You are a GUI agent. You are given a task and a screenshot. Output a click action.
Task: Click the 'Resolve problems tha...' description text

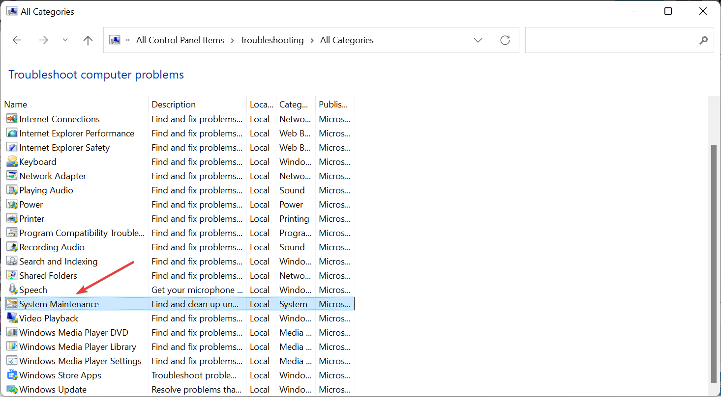tap(197, 390)
